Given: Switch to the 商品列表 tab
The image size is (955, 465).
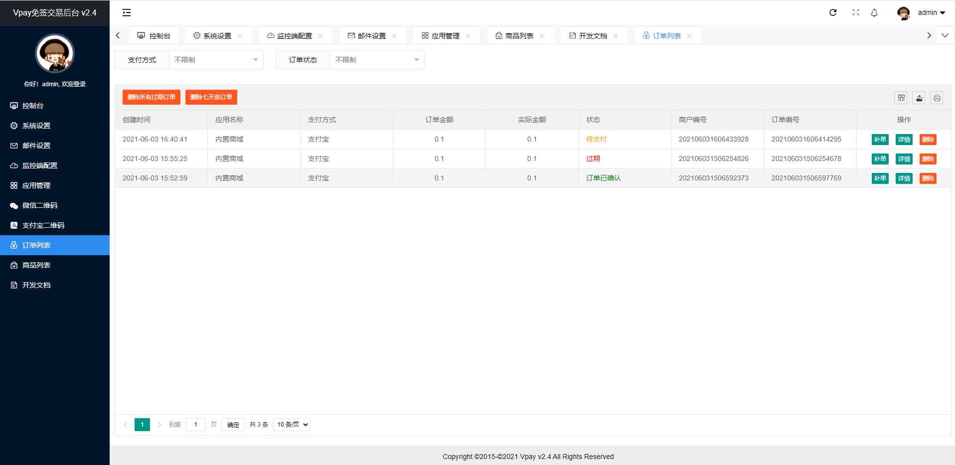Looking at the screenshot, I should [519, 36].
